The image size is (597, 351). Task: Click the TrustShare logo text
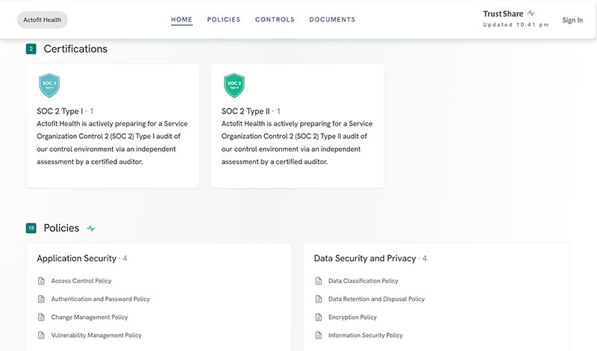[503, 13]
